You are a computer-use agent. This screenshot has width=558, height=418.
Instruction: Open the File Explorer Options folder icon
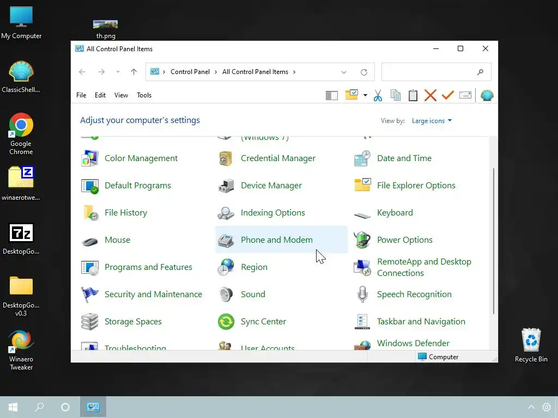point(362,185)
